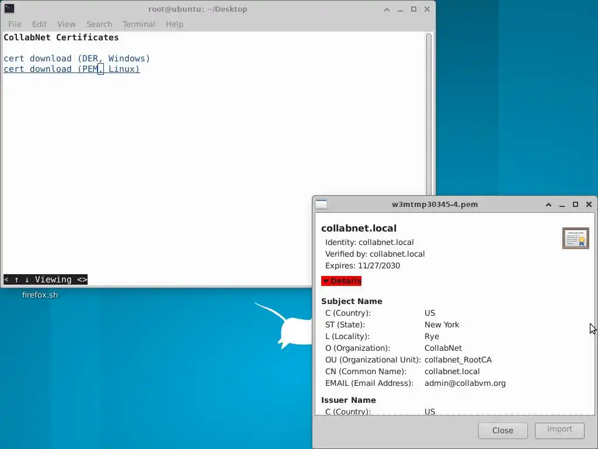Click the Expires: 11/27/2030 text
This screenshot has height=449, width=598.
click(x=362, y=266)
